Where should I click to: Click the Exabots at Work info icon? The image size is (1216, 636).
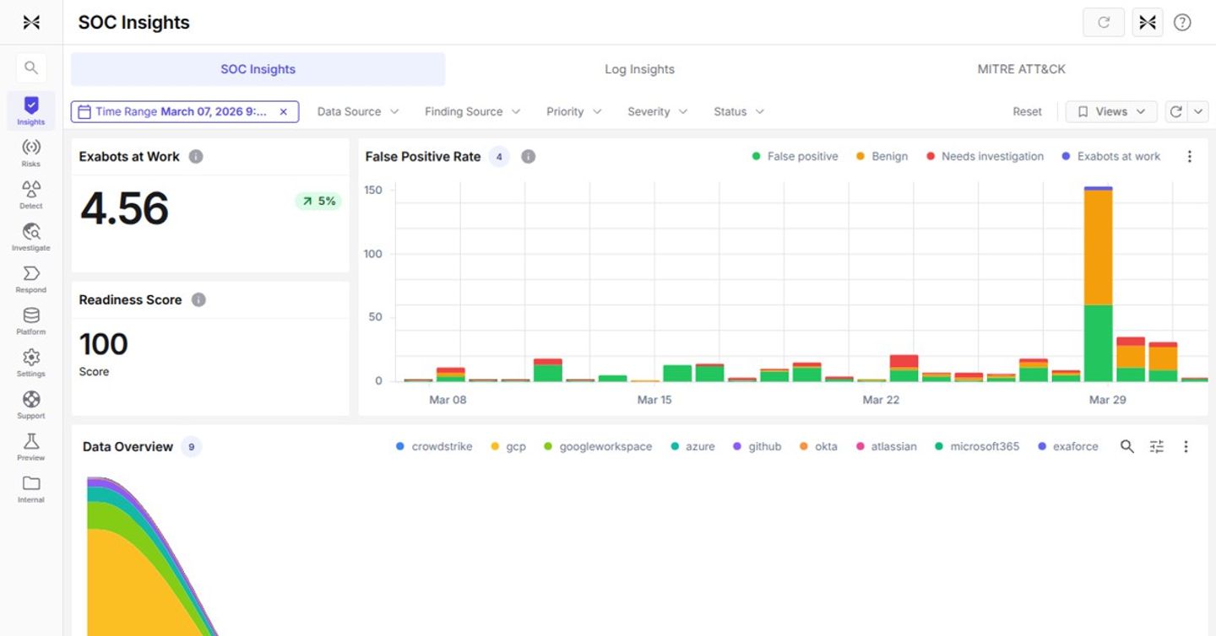tap(196, 157)
